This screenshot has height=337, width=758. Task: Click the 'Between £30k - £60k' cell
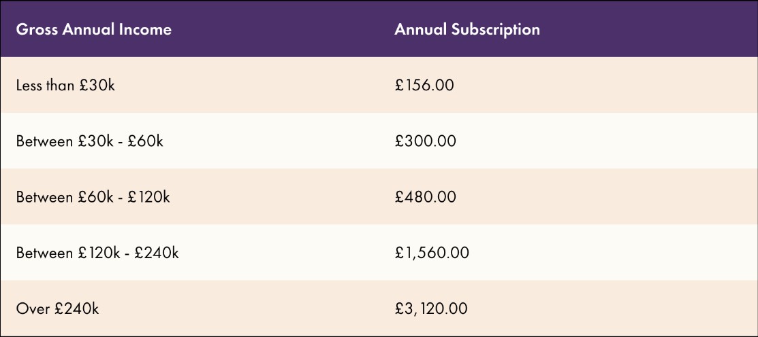click(89, 141)
